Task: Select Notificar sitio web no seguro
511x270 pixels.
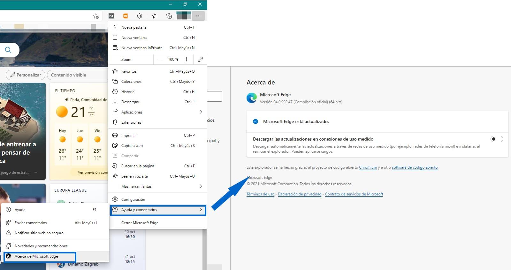Action: pyautogui.click(x=55, y=233)
